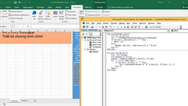Open Macros button in Developer ribbon
188x106 pixels.
[x=5, y=14]
